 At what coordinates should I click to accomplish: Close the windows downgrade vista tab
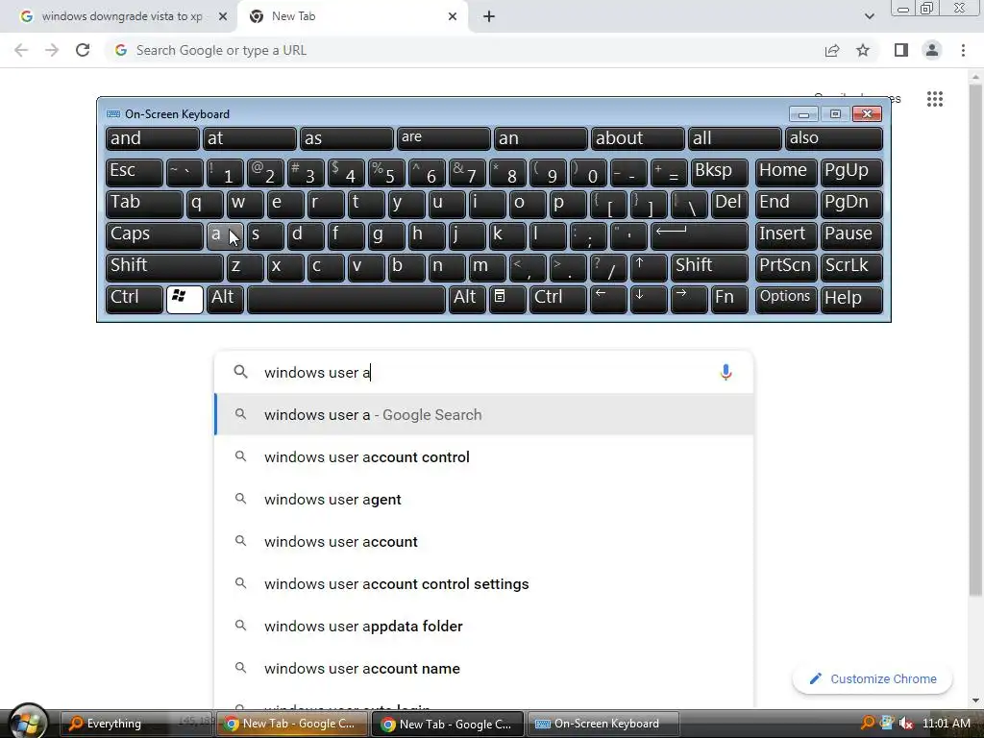click(223, 16)
